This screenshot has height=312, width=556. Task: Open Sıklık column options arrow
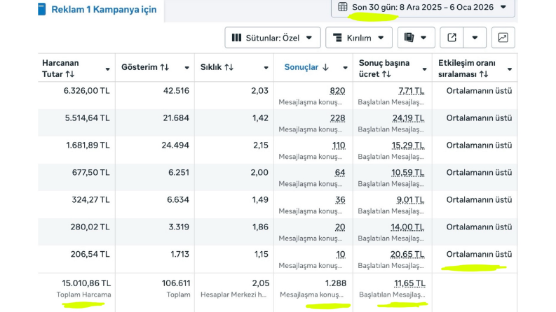(266, 68)
